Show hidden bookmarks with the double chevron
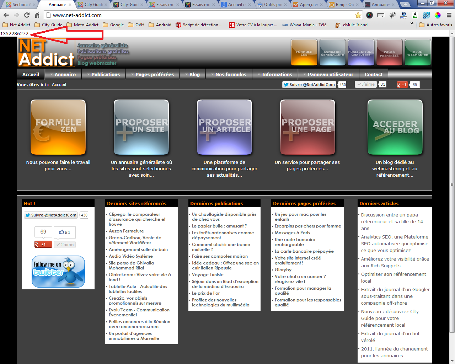Screen dimensions: 455x364 tap(412, 24)
